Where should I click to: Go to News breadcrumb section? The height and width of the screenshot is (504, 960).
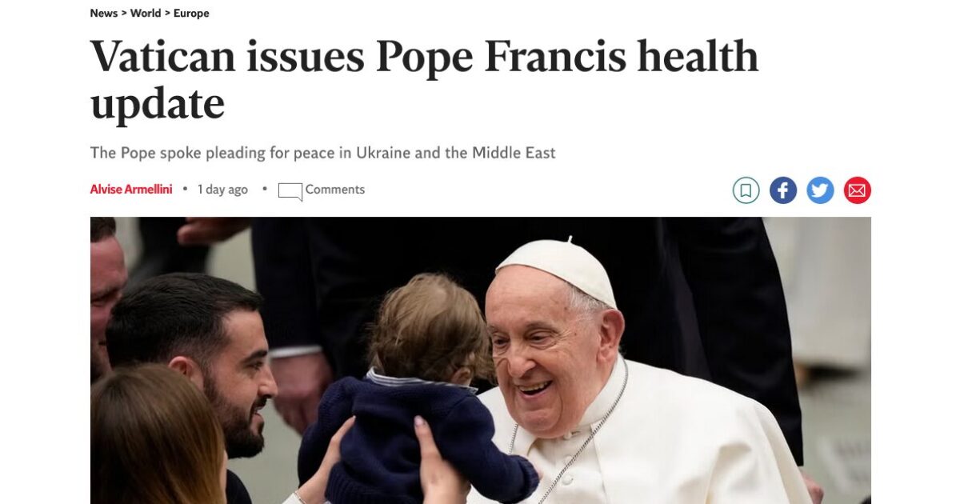pyautogui.click(x=103, y=13)
